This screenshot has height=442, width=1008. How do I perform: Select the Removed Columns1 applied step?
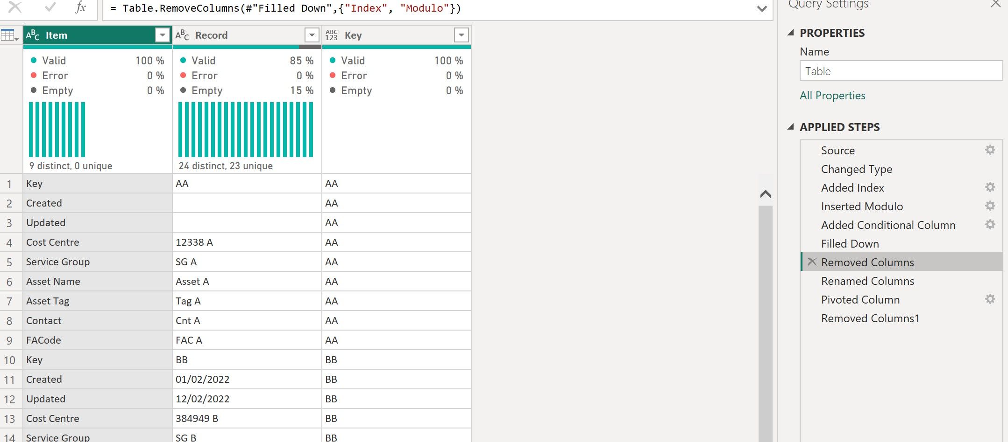pos(901,318)
